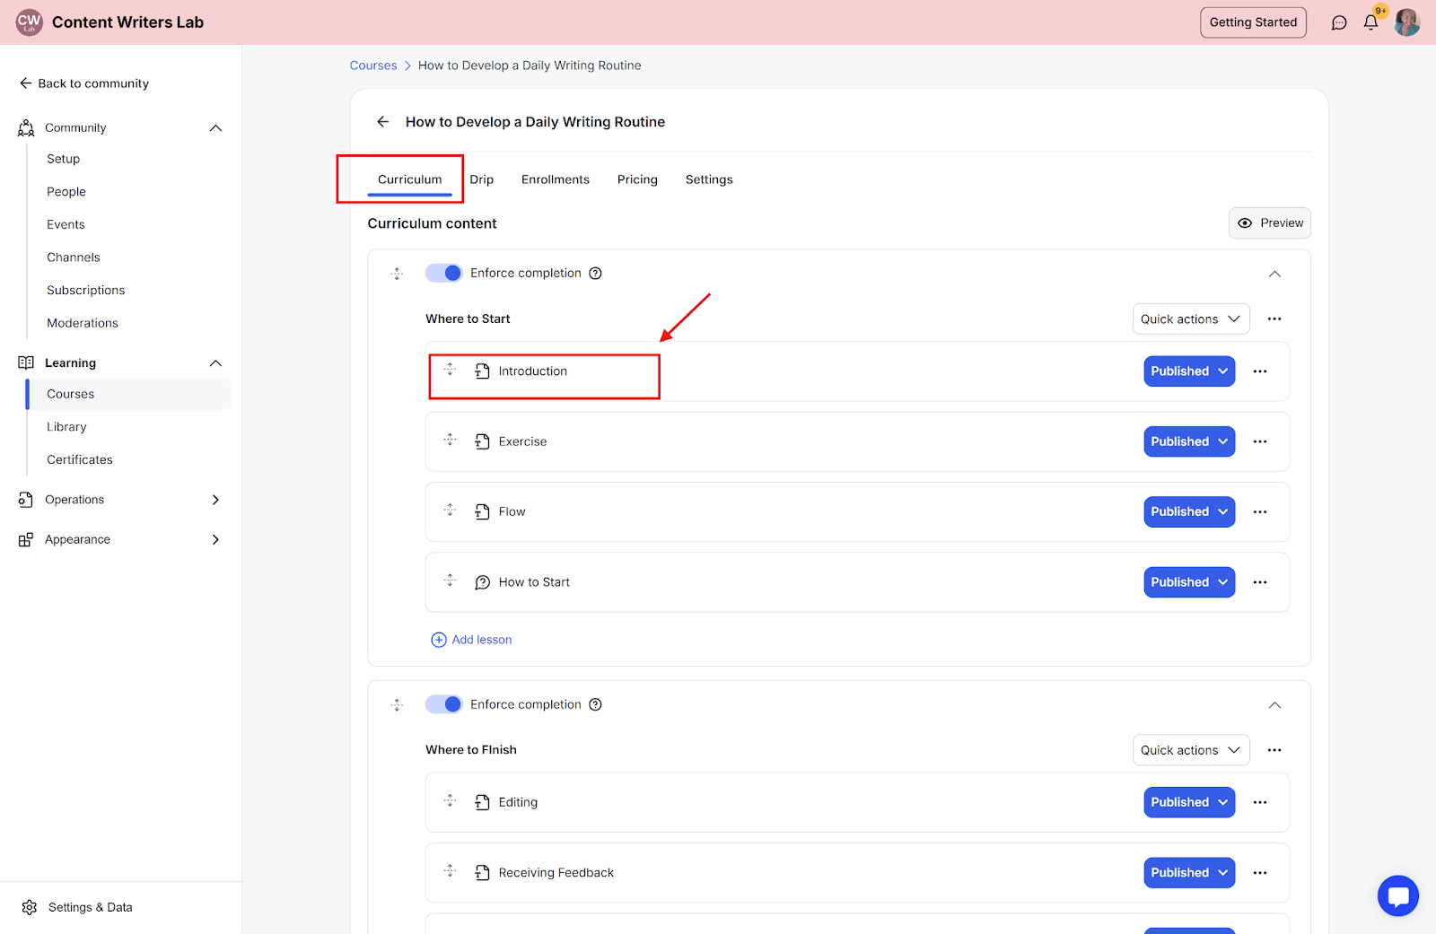Open more options for Introduction lesson
Screen dimensions: 1436x934
point(1260,371)
